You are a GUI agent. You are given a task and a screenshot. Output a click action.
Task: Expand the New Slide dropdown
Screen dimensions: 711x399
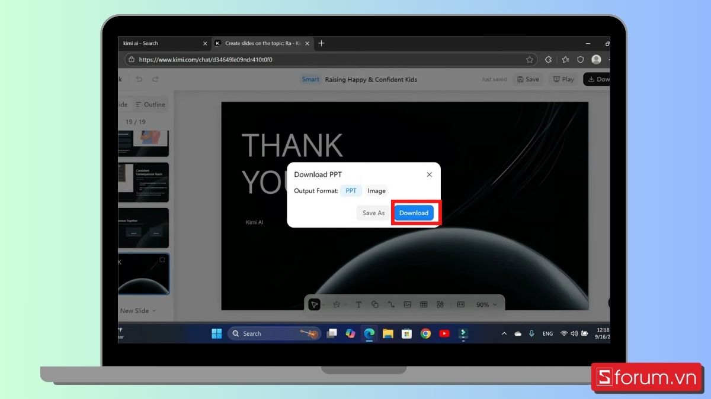[x=154, y=311]
